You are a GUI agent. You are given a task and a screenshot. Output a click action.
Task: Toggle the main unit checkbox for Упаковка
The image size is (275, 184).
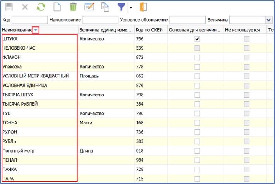point(197,67)
